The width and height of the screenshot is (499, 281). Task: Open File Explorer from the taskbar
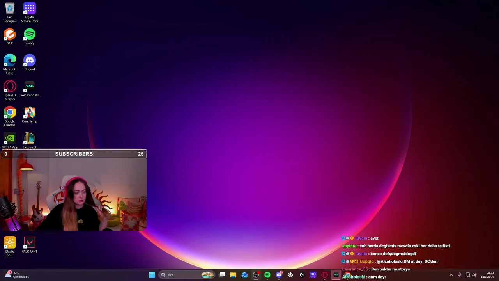(x=233, y=275)
